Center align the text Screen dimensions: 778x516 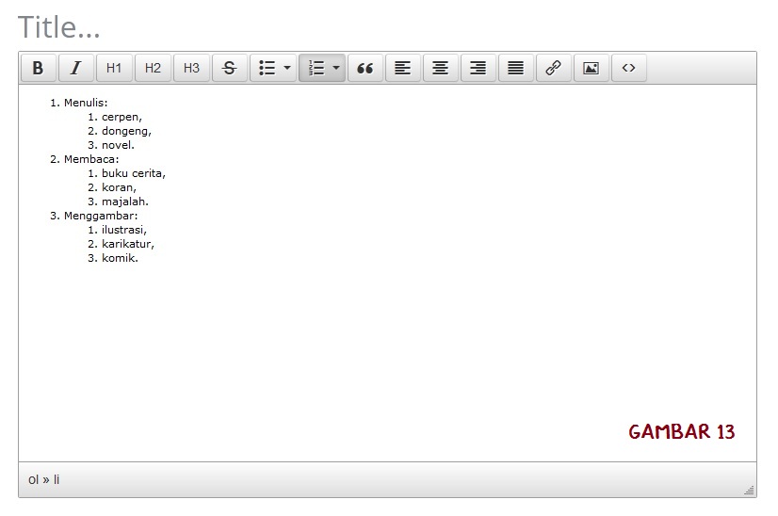pyautogui.click(x=441, y=68)
